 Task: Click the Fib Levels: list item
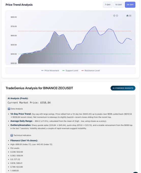point(15,148)
